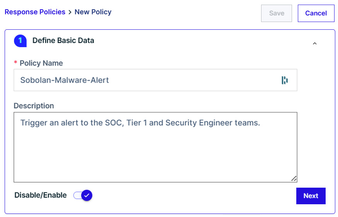Click the red required asterisk marker
The image size is (338, 217).
coord(15,63)
